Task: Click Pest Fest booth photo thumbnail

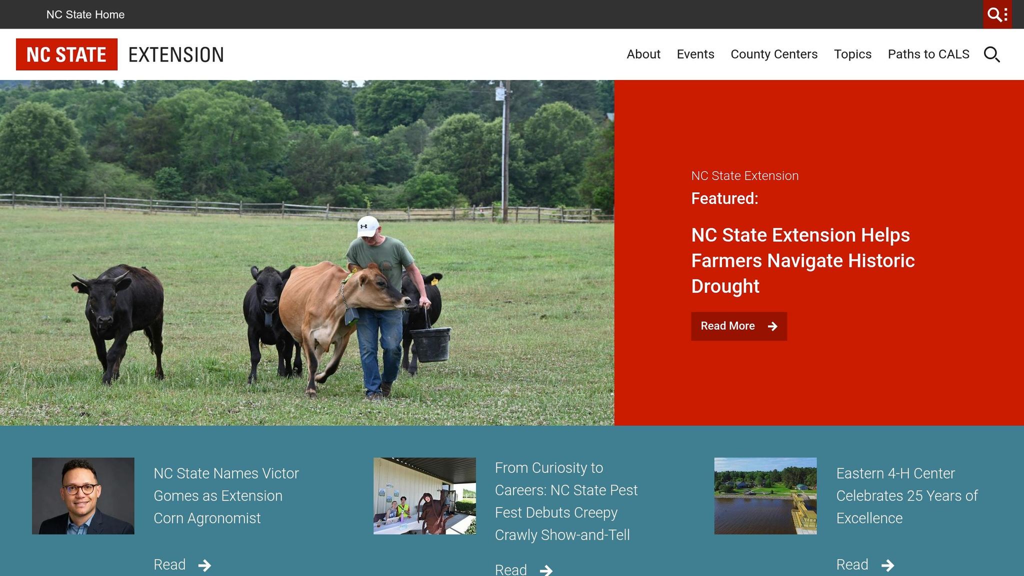Action: click(424, 496)
